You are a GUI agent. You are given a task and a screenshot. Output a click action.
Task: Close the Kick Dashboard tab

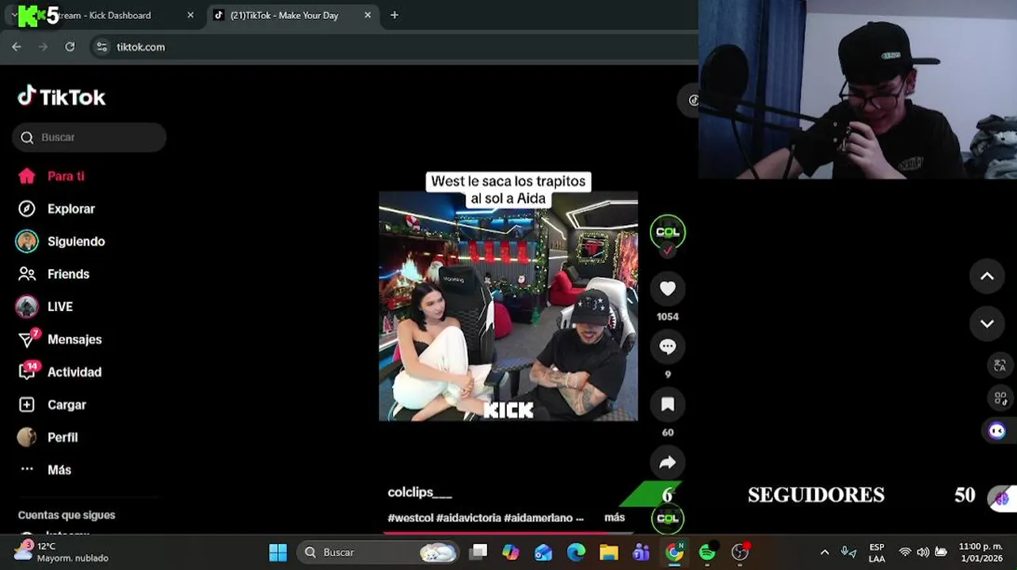click(190, 15)
